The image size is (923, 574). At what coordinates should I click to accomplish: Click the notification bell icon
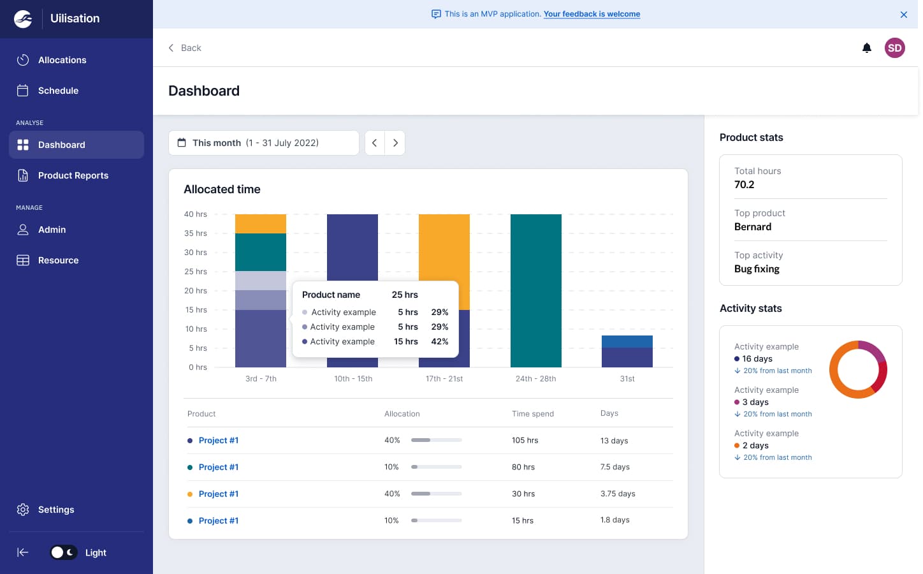(867, 48)
